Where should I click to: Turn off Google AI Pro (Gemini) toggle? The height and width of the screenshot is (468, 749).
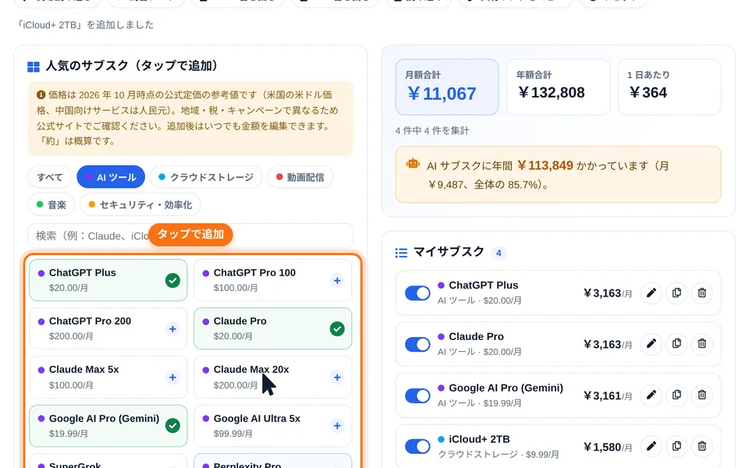click(417, 395)
